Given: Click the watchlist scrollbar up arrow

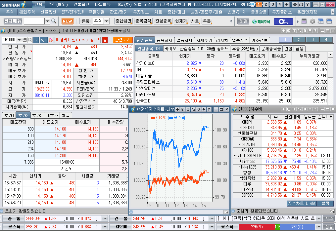Looking at the screenshot, I should [x=330, y=55].
